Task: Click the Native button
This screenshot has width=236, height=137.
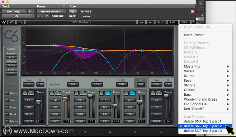Action: (x=86, y=16)
